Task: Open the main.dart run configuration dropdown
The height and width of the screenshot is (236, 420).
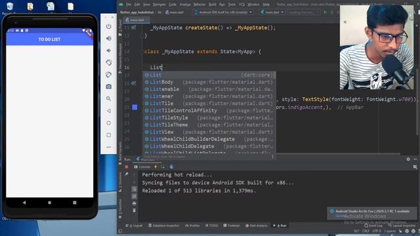Action: pos(272,12)
